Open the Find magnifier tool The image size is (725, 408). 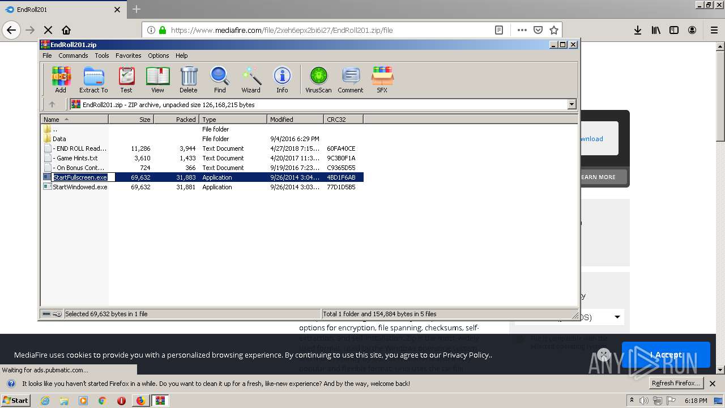click(220, 79)
